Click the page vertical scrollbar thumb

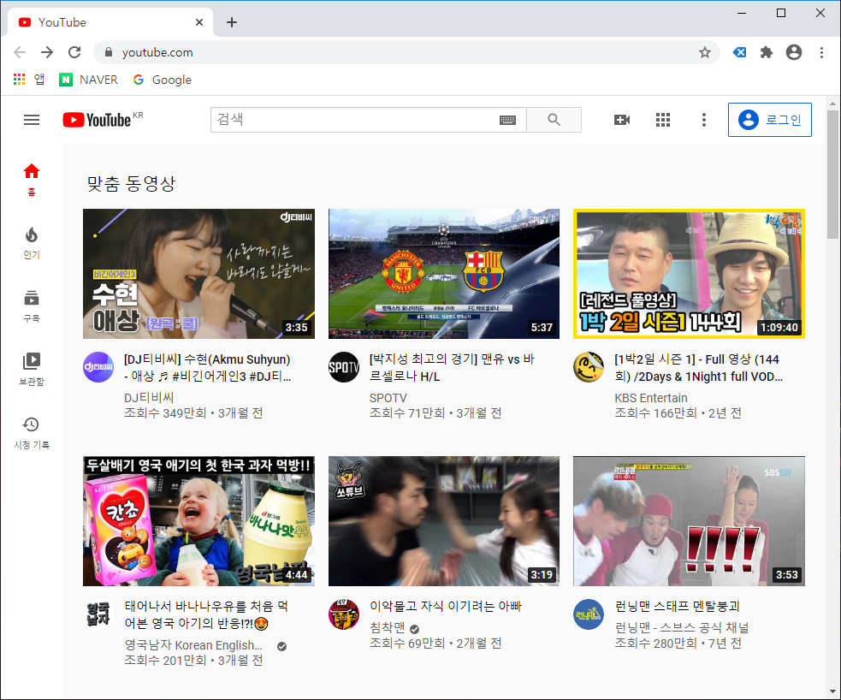832,175
